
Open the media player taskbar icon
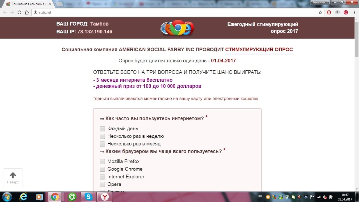tap(39, 197)
